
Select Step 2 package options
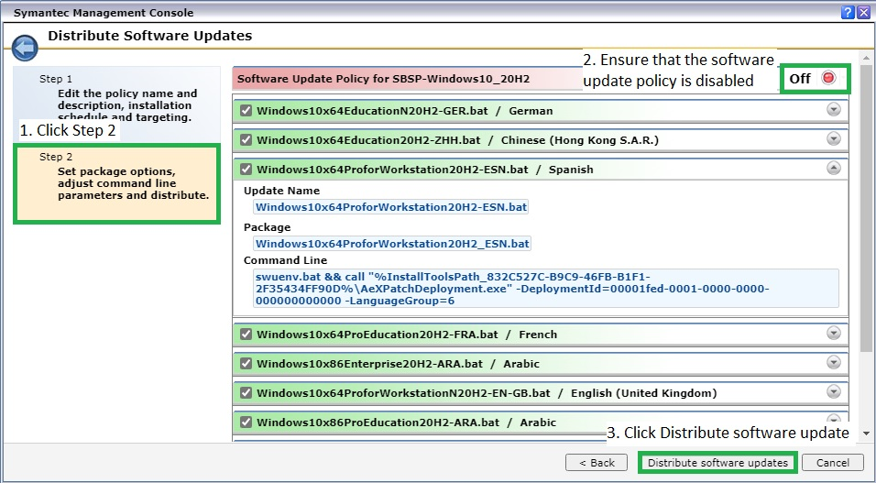click(116, 184)
